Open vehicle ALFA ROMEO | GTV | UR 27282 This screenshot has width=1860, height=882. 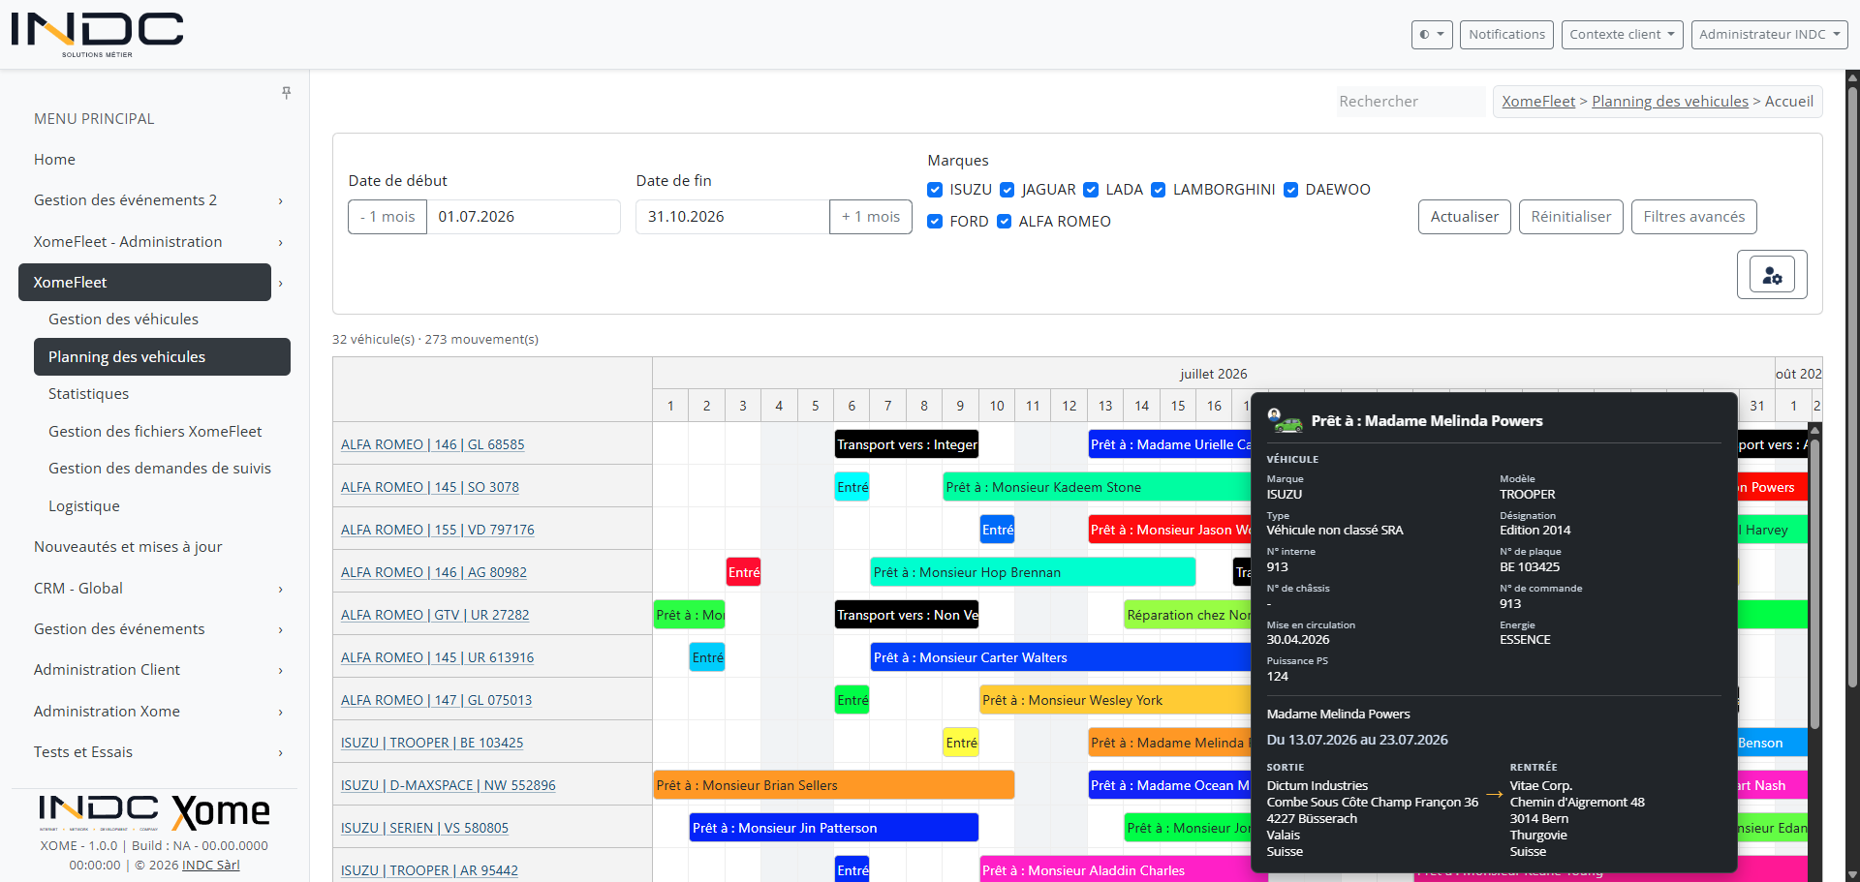(x=435, y=615)
